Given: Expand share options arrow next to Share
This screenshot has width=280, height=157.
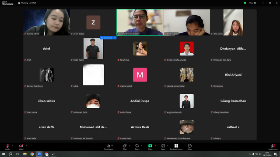Looking at the screenshot, I should (x=155, y=146).
